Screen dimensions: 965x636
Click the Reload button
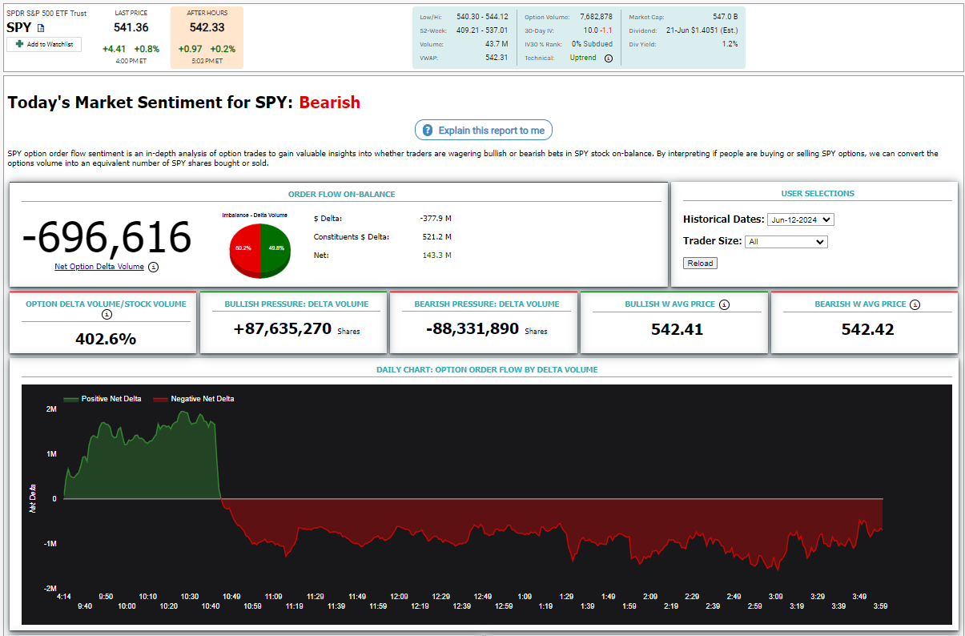700,264
